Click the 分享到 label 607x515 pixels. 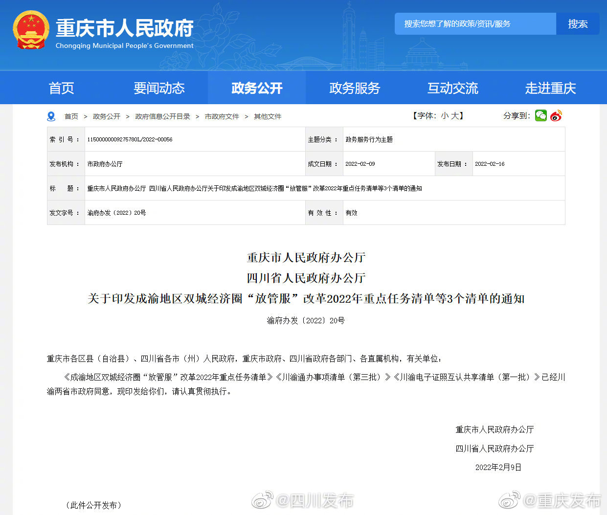[517, 115]
